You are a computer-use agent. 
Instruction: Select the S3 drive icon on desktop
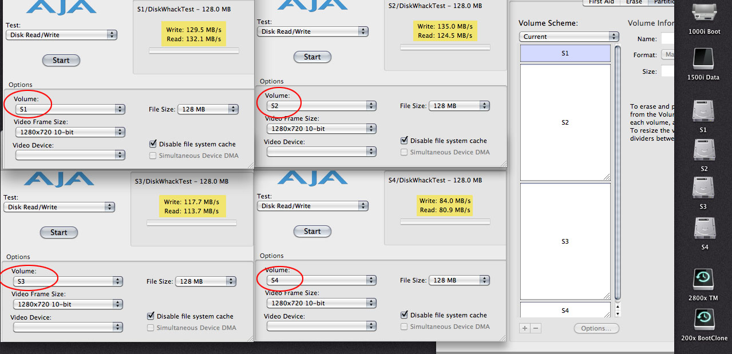tap(703, 188)
